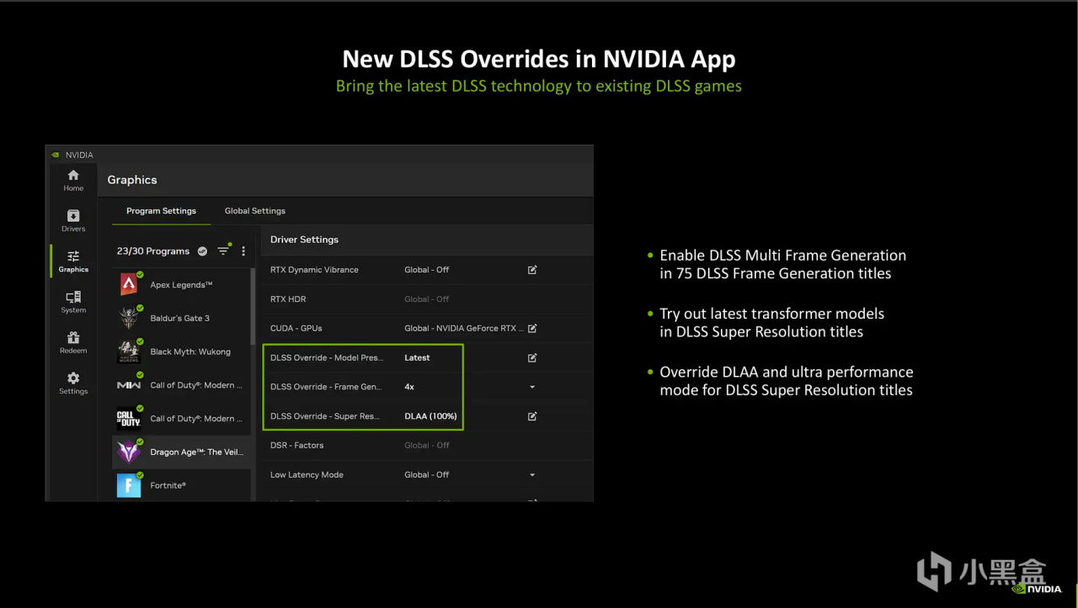Click the stacked CALL OF DUTY logo icon

click(x=129, y=418)
